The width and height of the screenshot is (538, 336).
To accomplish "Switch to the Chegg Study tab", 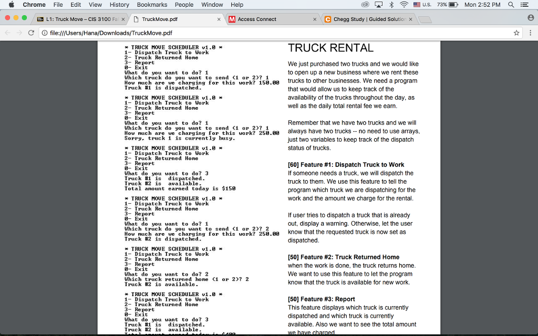I will tap(368, 19).
